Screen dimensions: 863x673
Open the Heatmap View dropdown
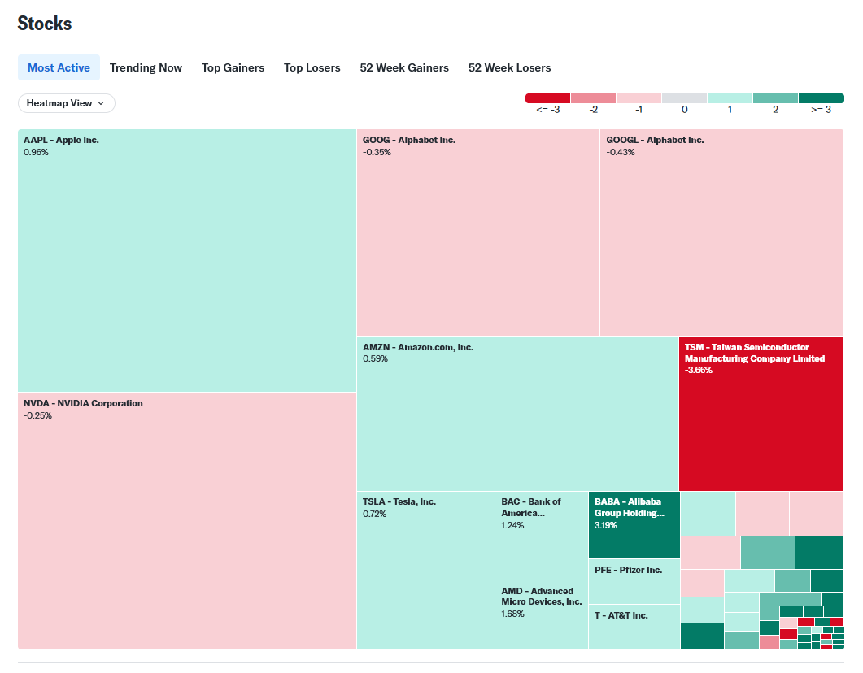point(67,103)
